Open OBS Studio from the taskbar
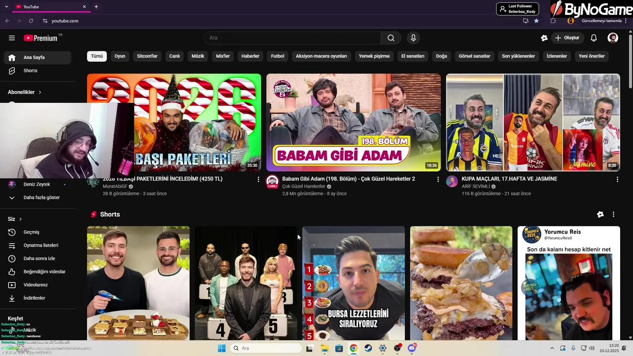 click(397, 348)
